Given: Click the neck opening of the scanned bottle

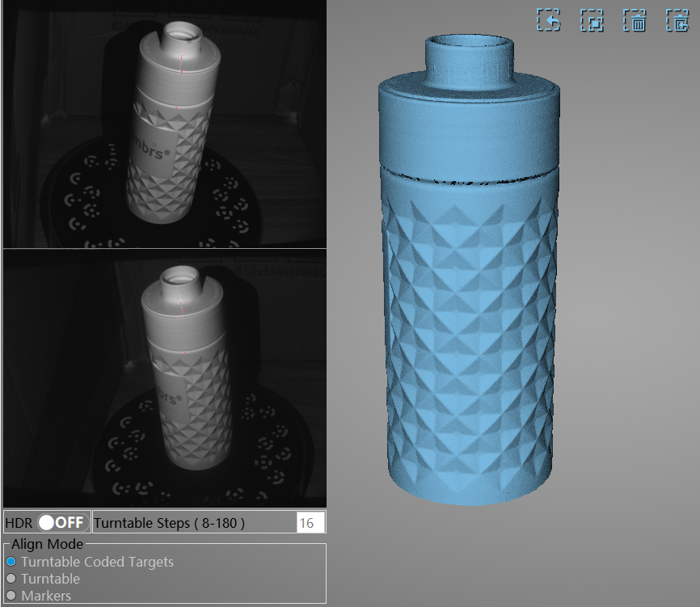Looking at the screenshot, I should coord(470,42).
